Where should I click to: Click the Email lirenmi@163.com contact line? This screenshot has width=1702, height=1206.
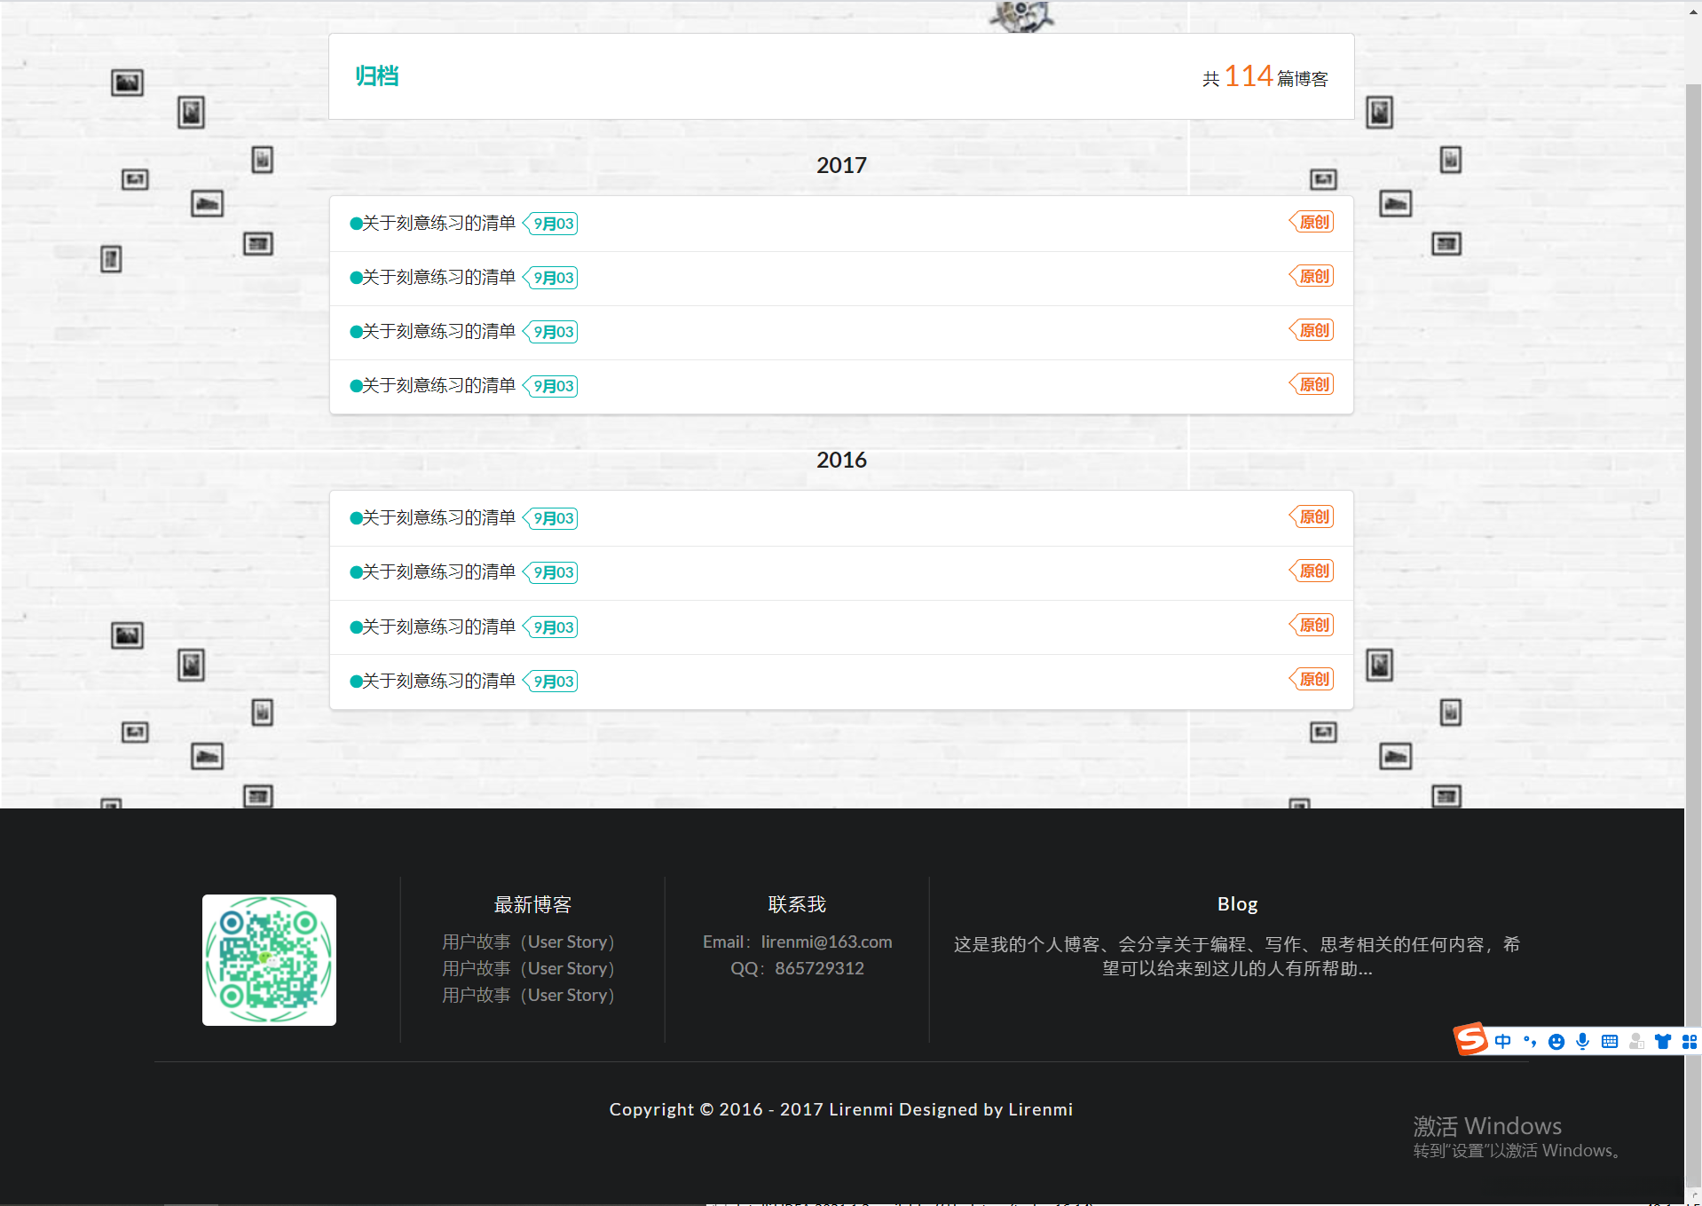(798, 942)
